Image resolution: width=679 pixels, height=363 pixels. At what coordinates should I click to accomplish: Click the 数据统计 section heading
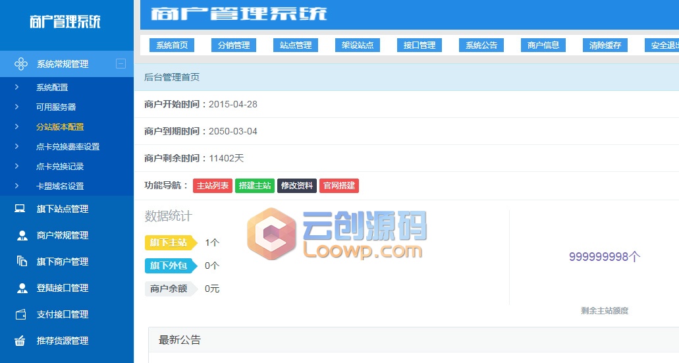coord(169,215)
